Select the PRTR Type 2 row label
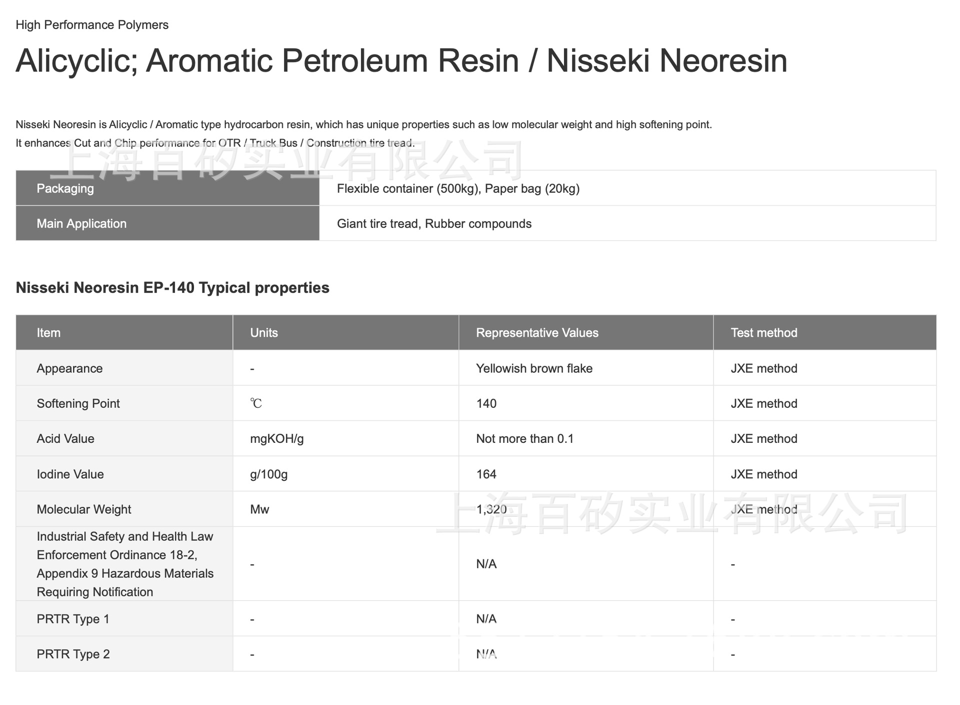960x705 pixels. (x=73, y=654)
